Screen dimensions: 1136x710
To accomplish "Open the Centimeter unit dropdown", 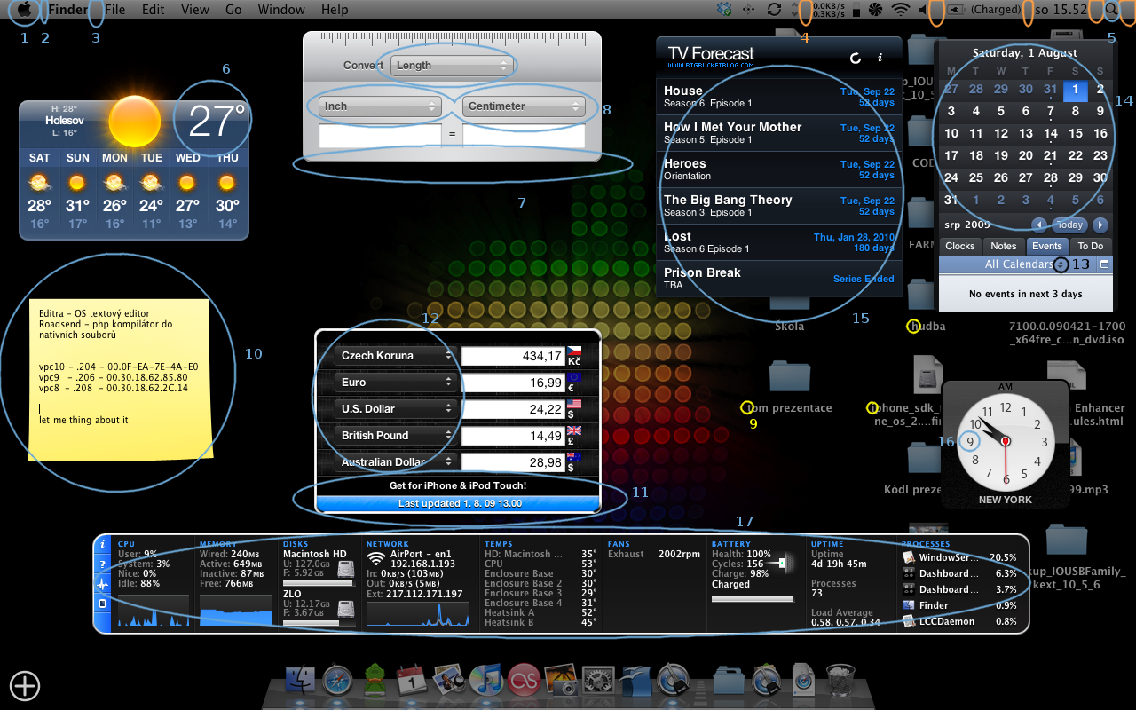I will (x=524, y=106).
